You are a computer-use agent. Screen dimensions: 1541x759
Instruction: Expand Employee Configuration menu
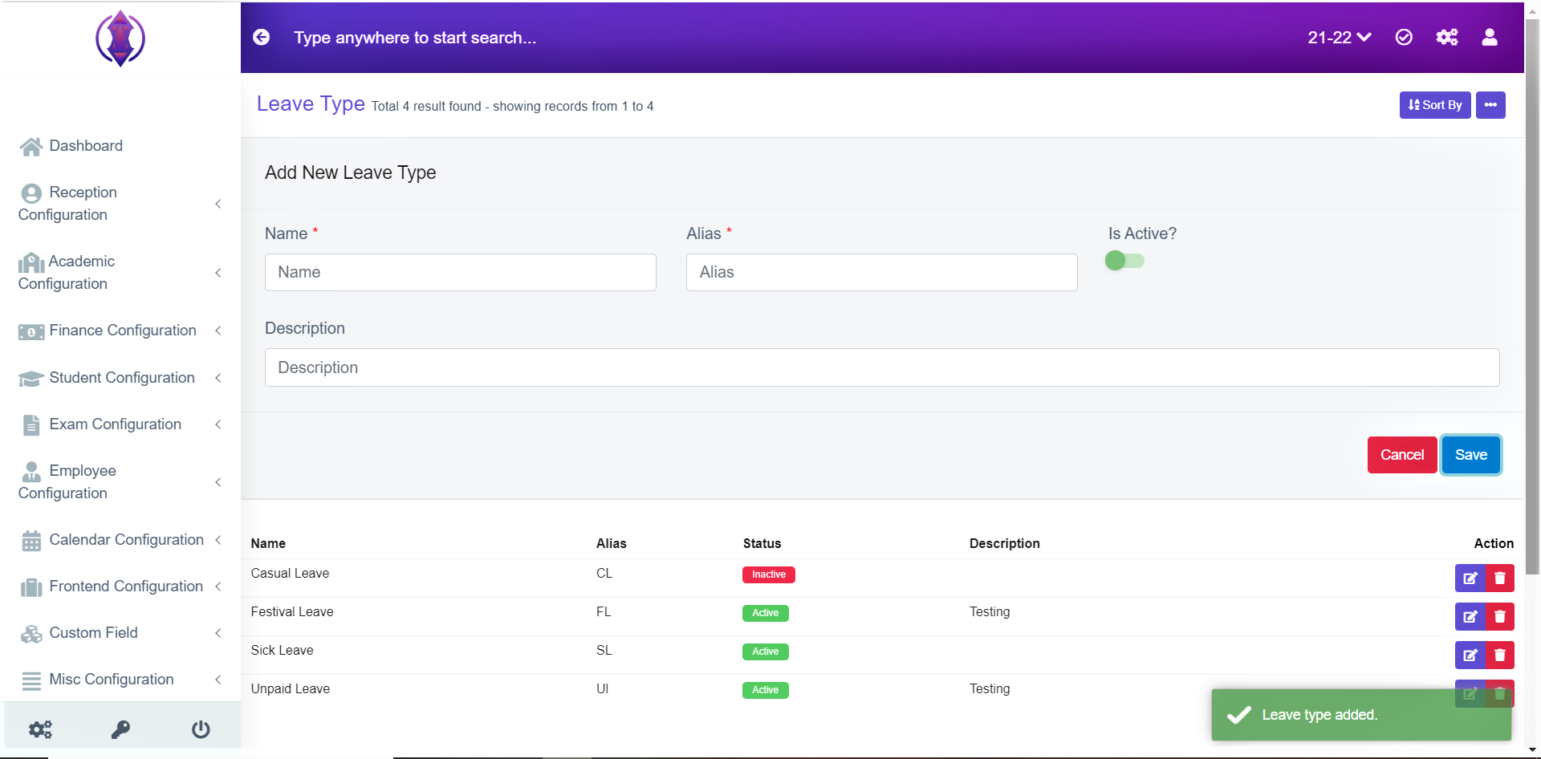click(120, 481)
